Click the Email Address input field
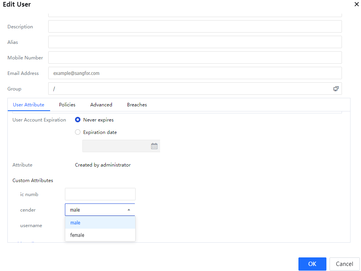The height and width of the screenshot is (271, 361). click(195, 73)
